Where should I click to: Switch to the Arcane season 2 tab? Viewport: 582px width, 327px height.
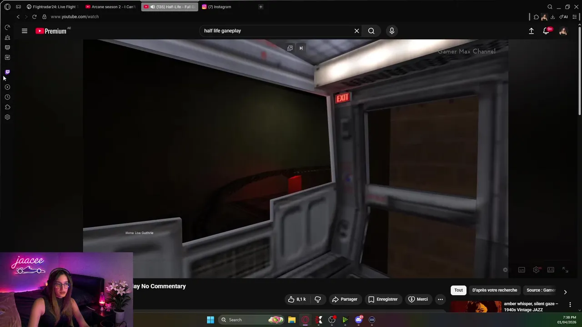click(x=110, y=7)
